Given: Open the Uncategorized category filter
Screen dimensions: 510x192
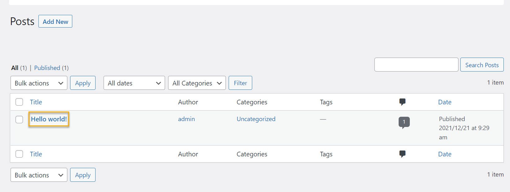Looking at the screenshot, I should (x=256, y=119).
